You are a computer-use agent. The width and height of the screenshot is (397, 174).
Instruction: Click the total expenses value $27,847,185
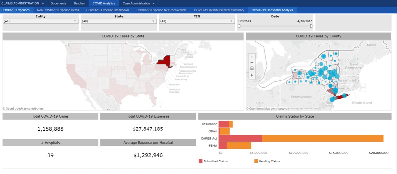(x=148, y=129)
